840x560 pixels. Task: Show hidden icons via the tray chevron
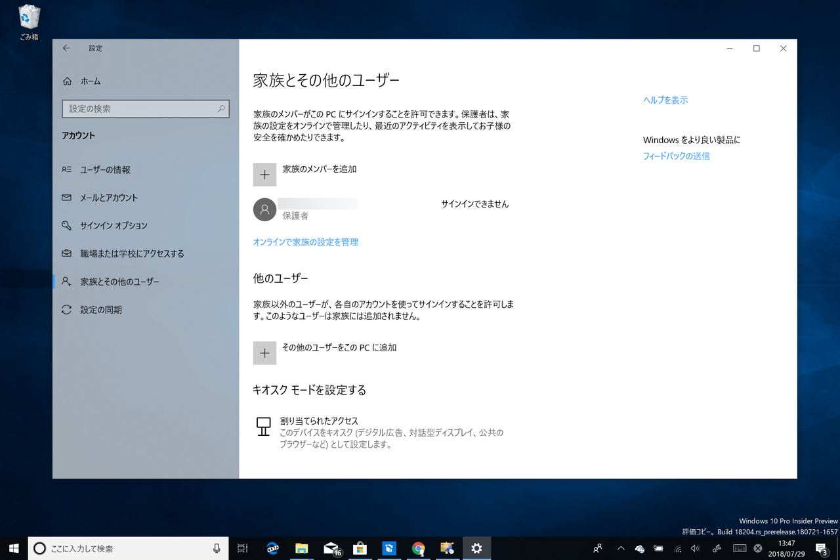tap(620, 548)
